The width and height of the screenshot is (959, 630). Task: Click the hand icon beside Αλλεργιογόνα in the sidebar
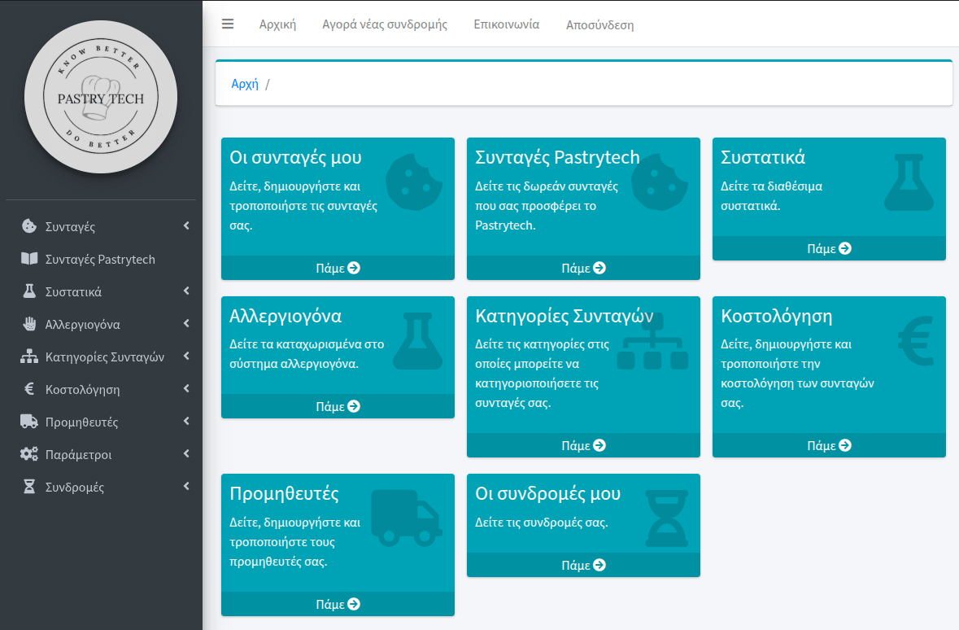(28, 323)
